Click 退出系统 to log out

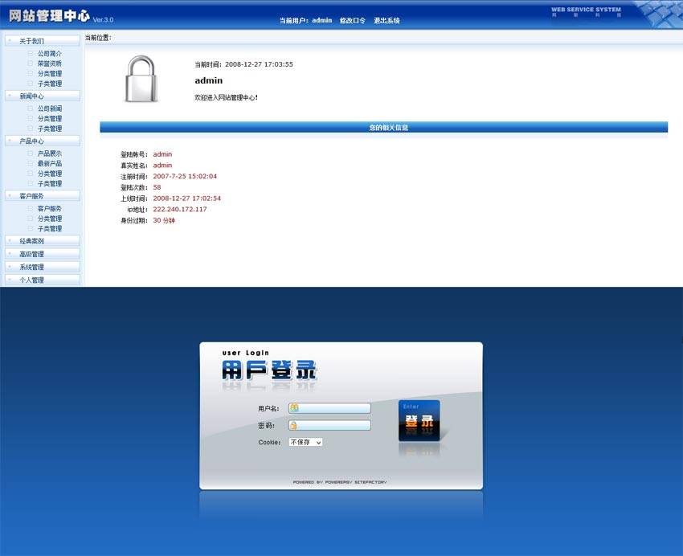386,21
